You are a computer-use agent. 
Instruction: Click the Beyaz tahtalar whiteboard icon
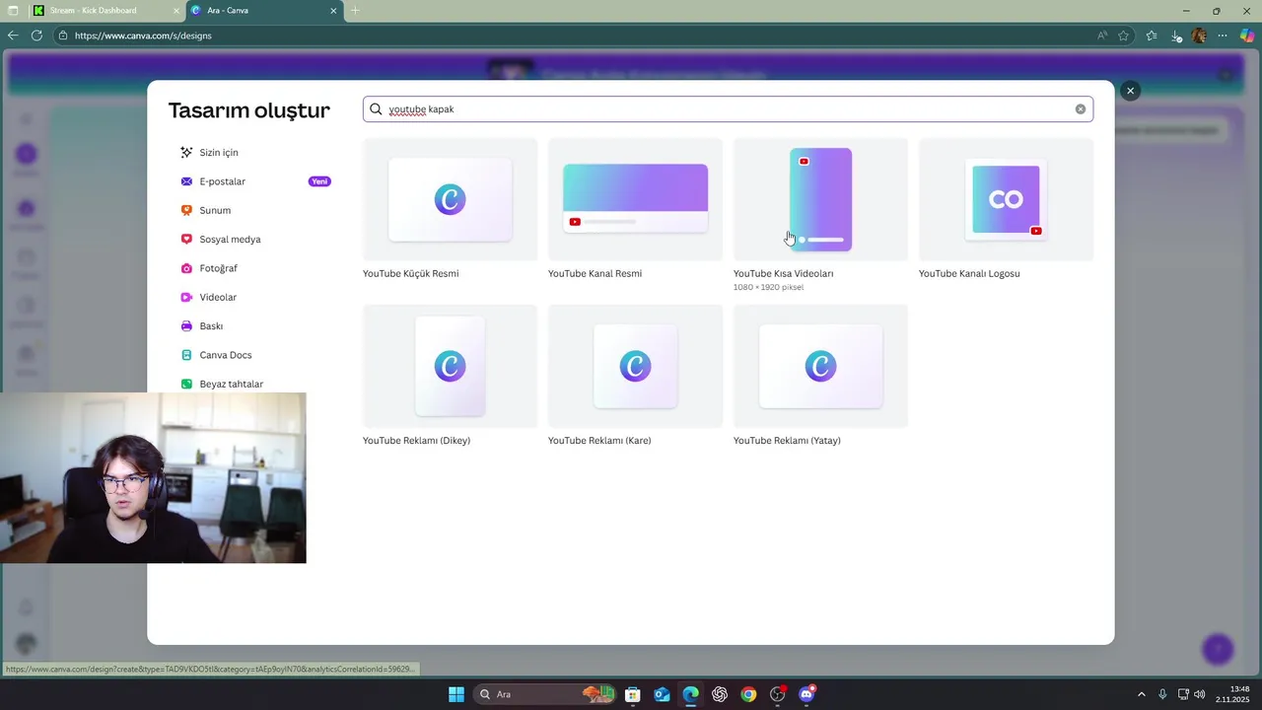[186, 384]
